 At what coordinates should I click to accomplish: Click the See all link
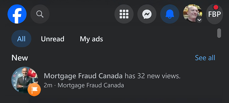205,58
